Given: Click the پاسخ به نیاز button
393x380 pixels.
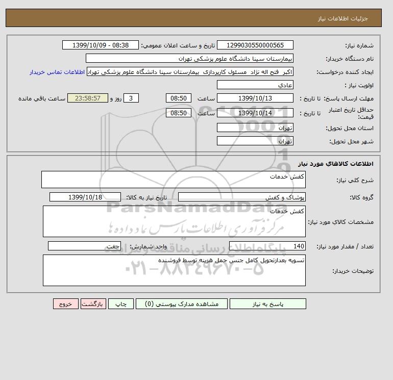Looking at the screenshot, I should [x=267, y=304].
